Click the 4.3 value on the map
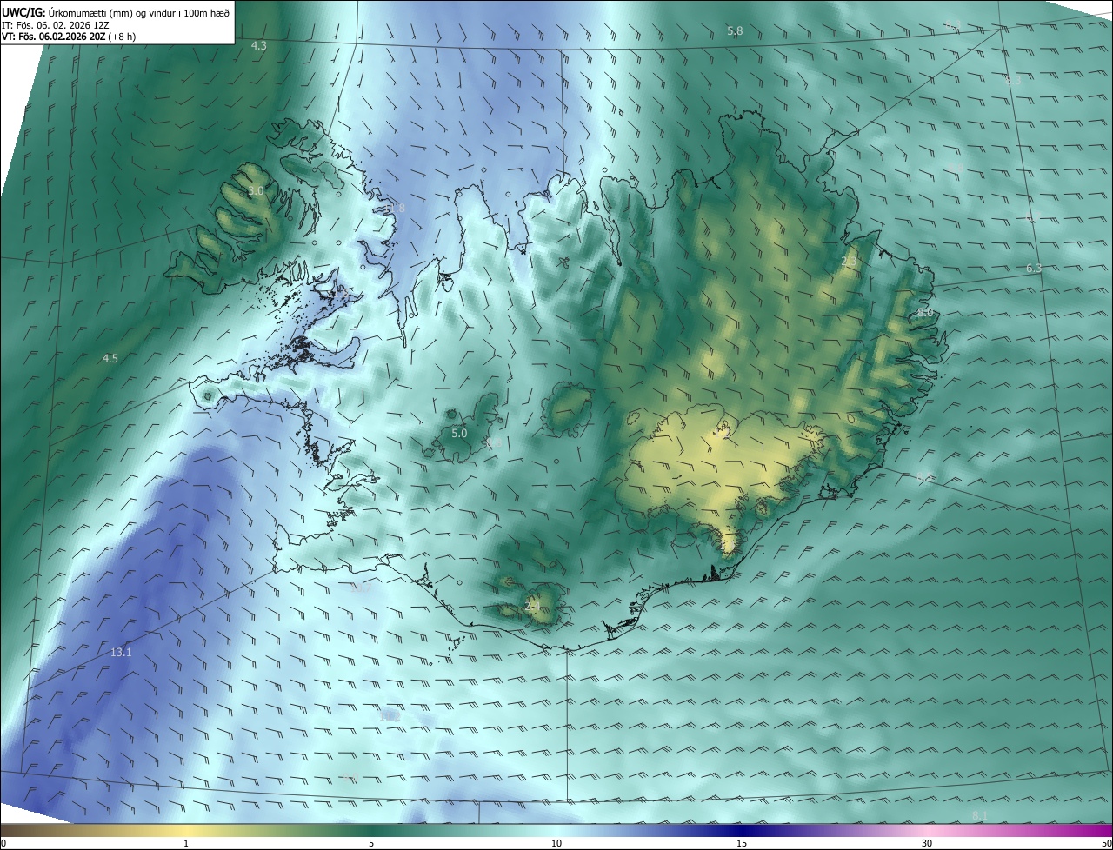 click(258, 45)
